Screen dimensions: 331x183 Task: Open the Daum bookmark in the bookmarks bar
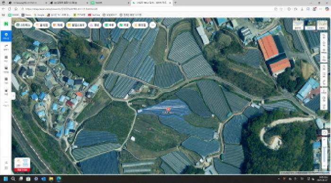click(x=26, y=15)
